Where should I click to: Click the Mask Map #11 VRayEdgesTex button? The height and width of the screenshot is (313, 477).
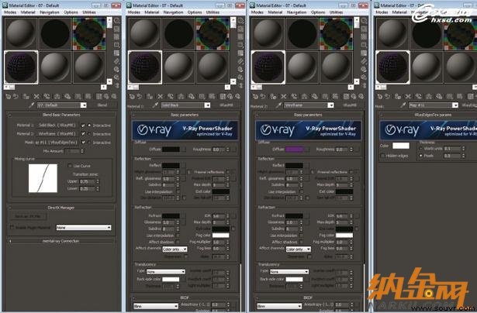click(x=57, y=143)
